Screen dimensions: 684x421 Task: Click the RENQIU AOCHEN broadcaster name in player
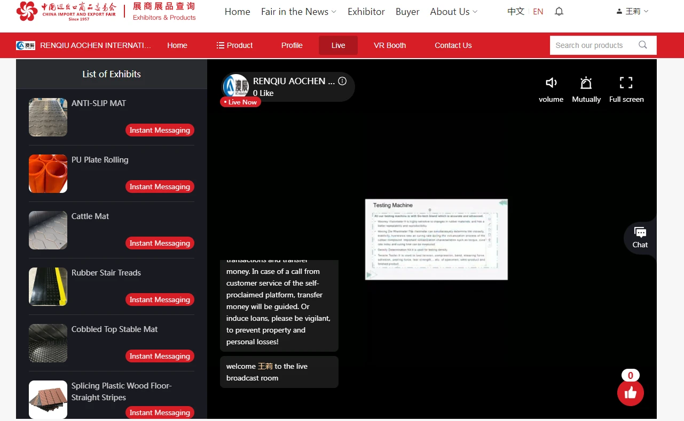point(294,81)
